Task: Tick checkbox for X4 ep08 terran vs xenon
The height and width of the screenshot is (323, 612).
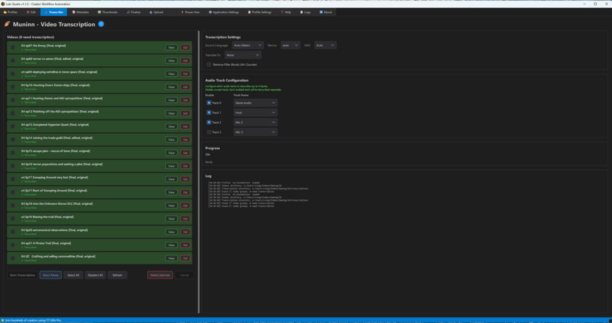Action: pyautogui.click(x=13, y=60)
